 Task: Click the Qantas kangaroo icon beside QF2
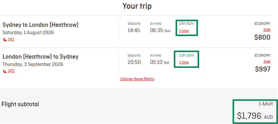click(4, 71)
